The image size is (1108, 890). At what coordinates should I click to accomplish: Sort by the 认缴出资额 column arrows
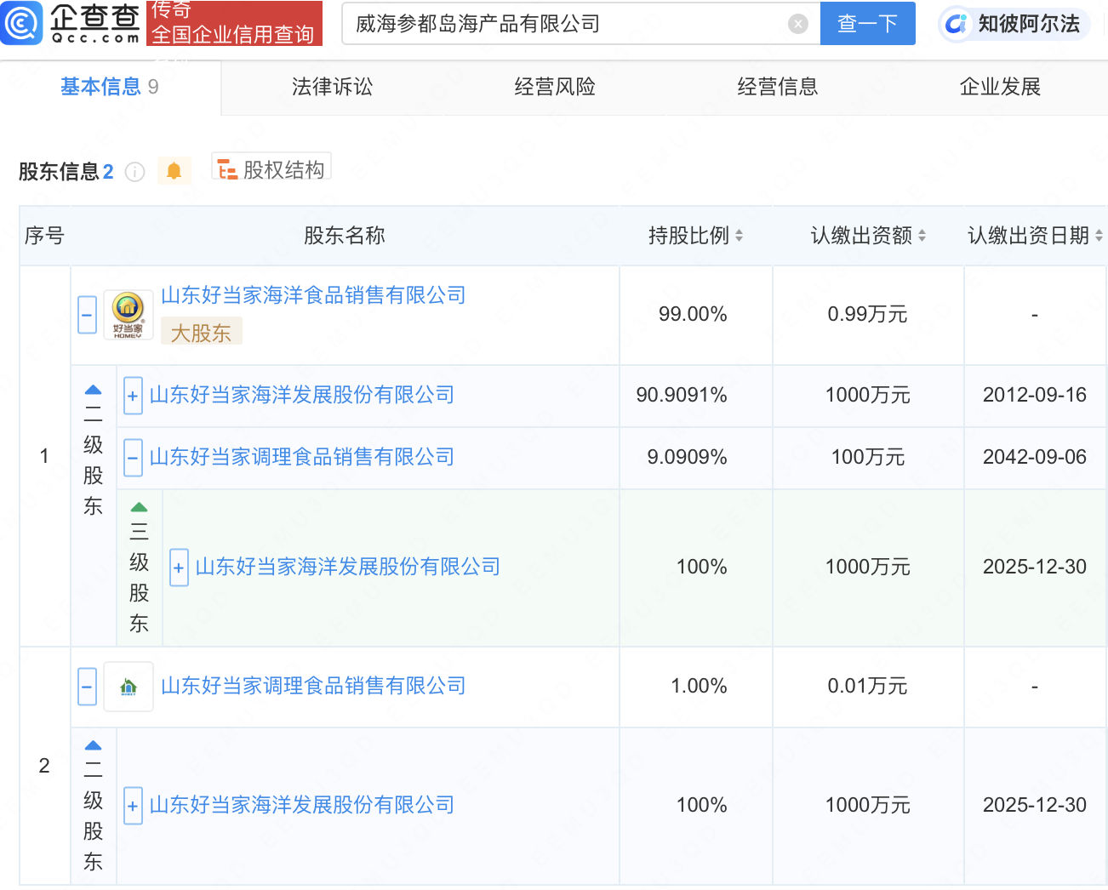coord(922,236)
